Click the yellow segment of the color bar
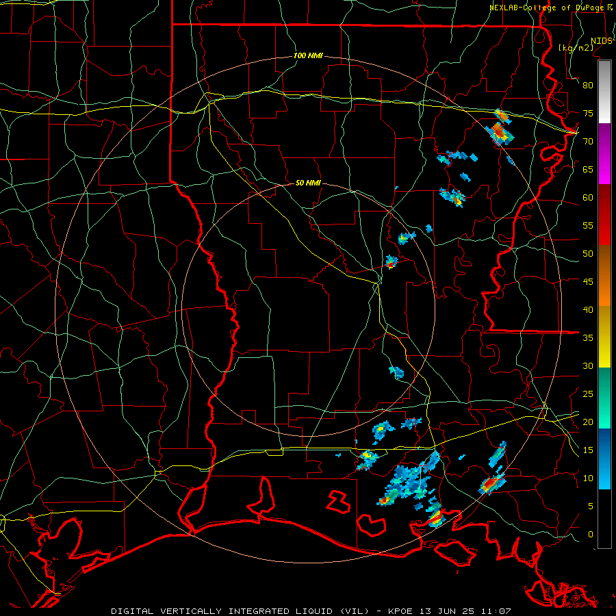The width and height of the screenshot is (616, 616). pyautogui.click(x=604, y=337)
